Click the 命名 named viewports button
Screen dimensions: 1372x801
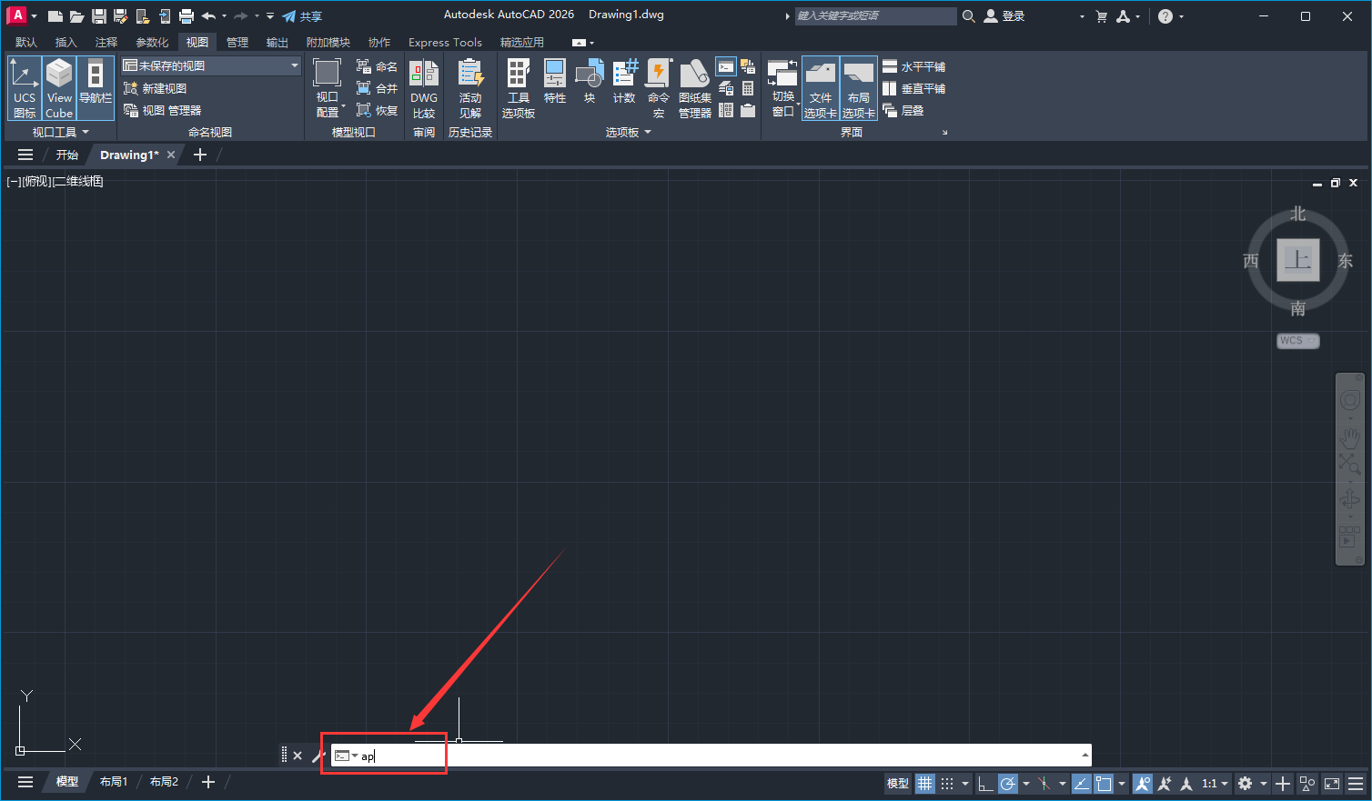pyautogui.click(x=377, y=66)
